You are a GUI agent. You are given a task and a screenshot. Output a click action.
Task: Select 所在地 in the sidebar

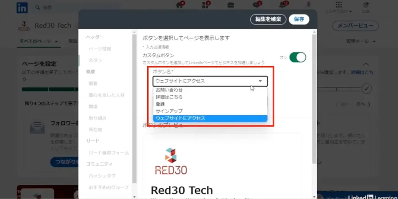click(x=95, y=130)
